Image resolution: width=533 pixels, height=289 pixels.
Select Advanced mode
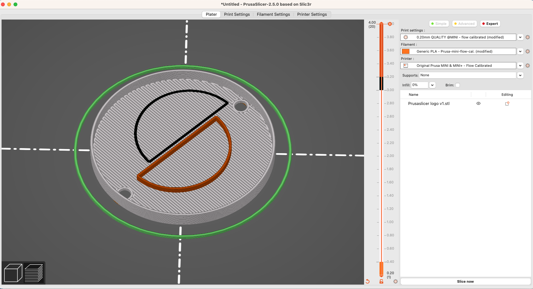click(x=464, y=24)
